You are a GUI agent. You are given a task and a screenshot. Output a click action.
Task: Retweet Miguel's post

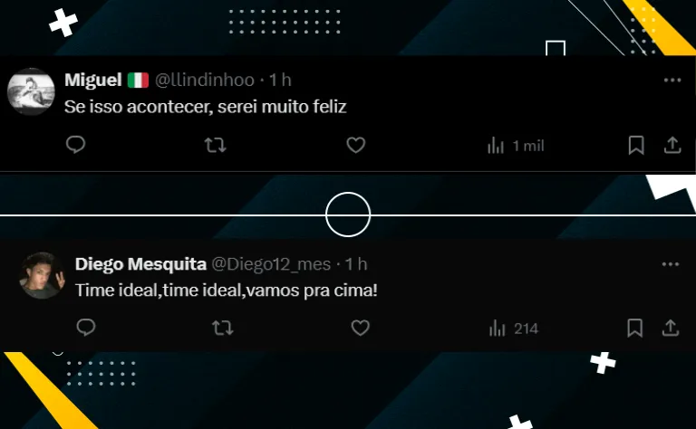point(216,145)
